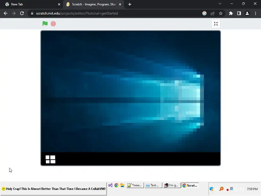Click the forward navigation arrow

[14, 13]
